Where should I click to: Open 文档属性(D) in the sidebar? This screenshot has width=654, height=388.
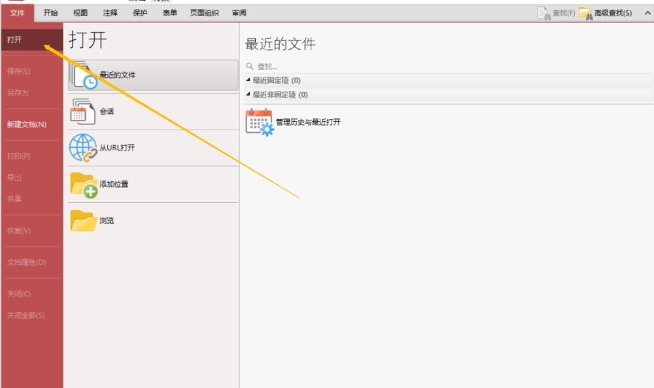[26, 262]
